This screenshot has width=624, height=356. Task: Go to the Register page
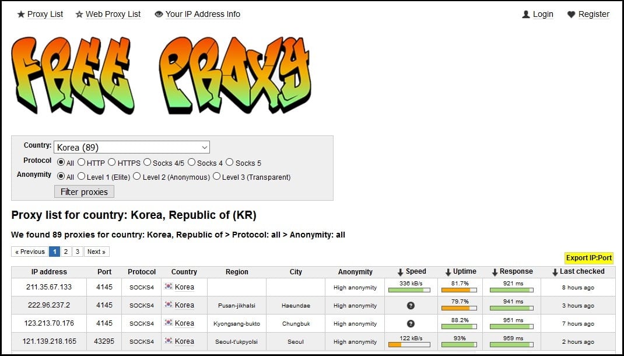pos(594,15)
